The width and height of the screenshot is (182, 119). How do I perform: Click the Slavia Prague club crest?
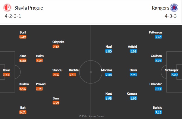[7, 8]
